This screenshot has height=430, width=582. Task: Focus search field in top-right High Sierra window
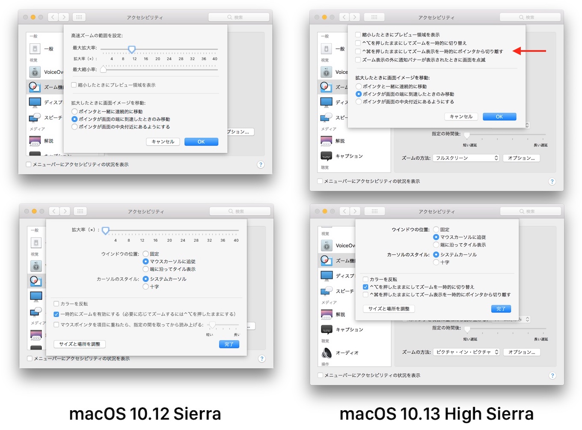(530, 17)
